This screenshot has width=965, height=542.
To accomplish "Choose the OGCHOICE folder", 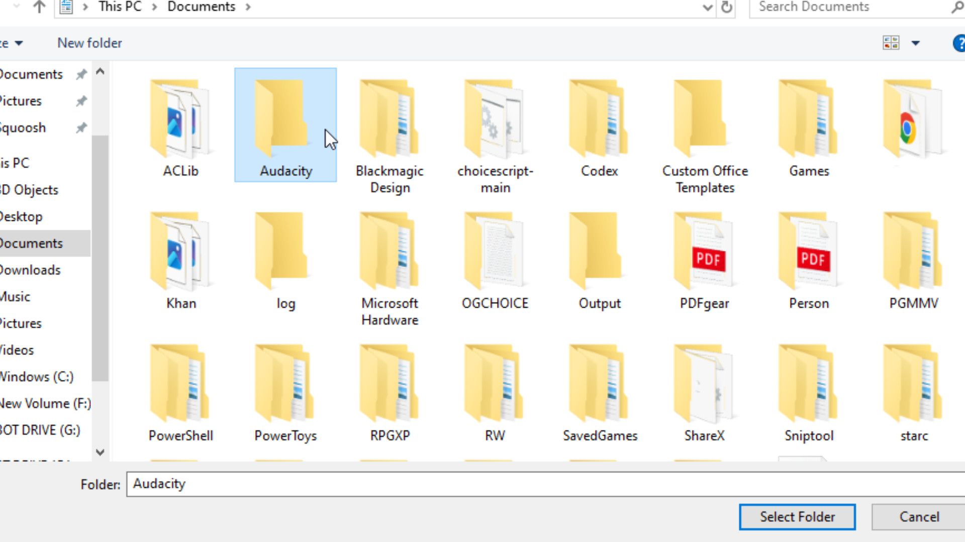I will pos(495,261).
